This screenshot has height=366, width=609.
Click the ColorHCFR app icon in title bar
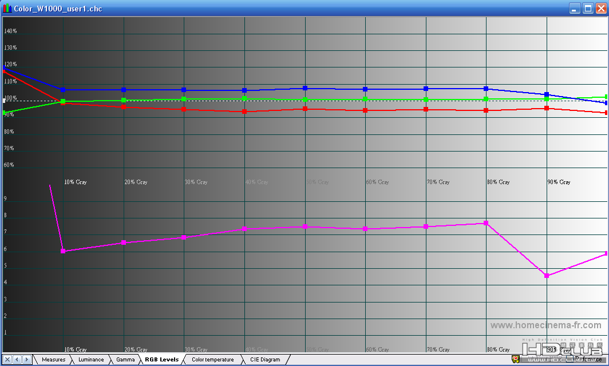pos(7,8)
